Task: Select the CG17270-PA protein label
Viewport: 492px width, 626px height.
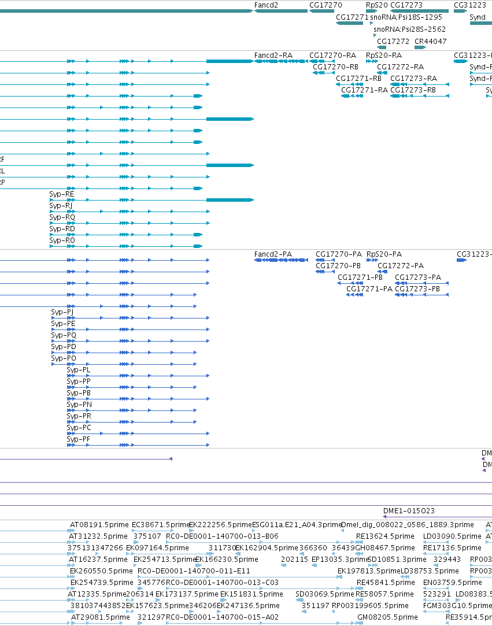Action: point(339,254)
